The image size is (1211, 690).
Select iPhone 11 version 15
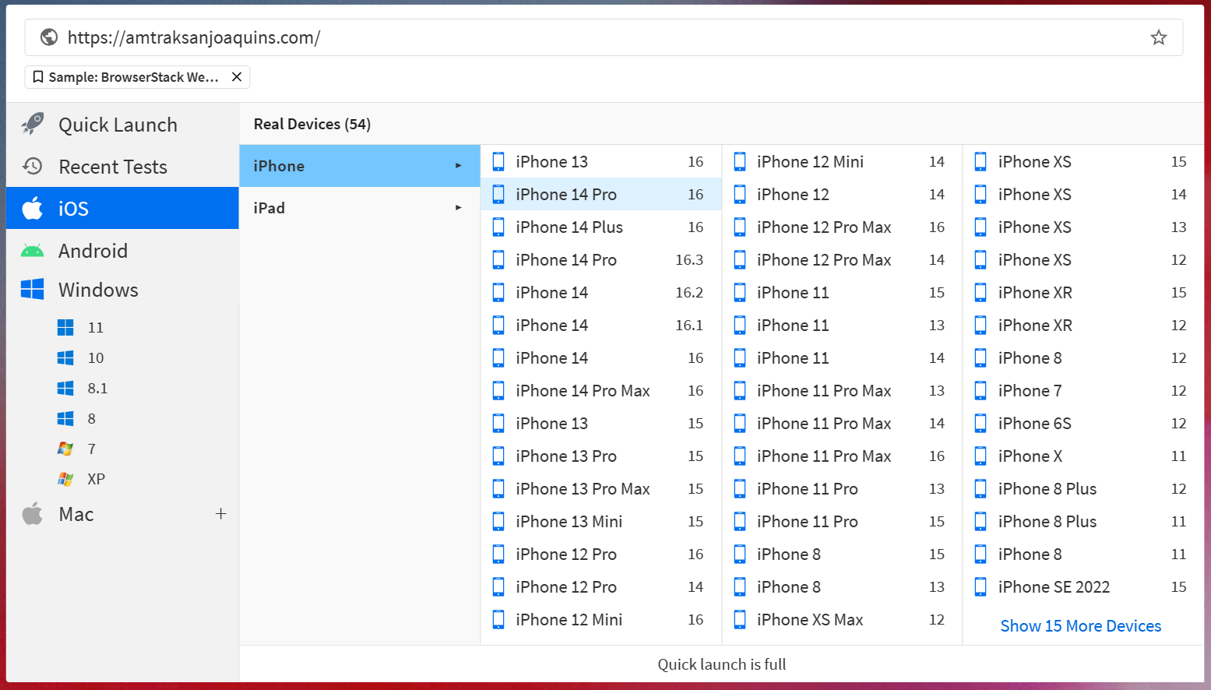click(x=843, y=293)
